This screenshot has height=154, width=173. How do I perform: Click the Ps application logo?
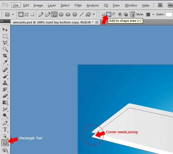(5, 5)
